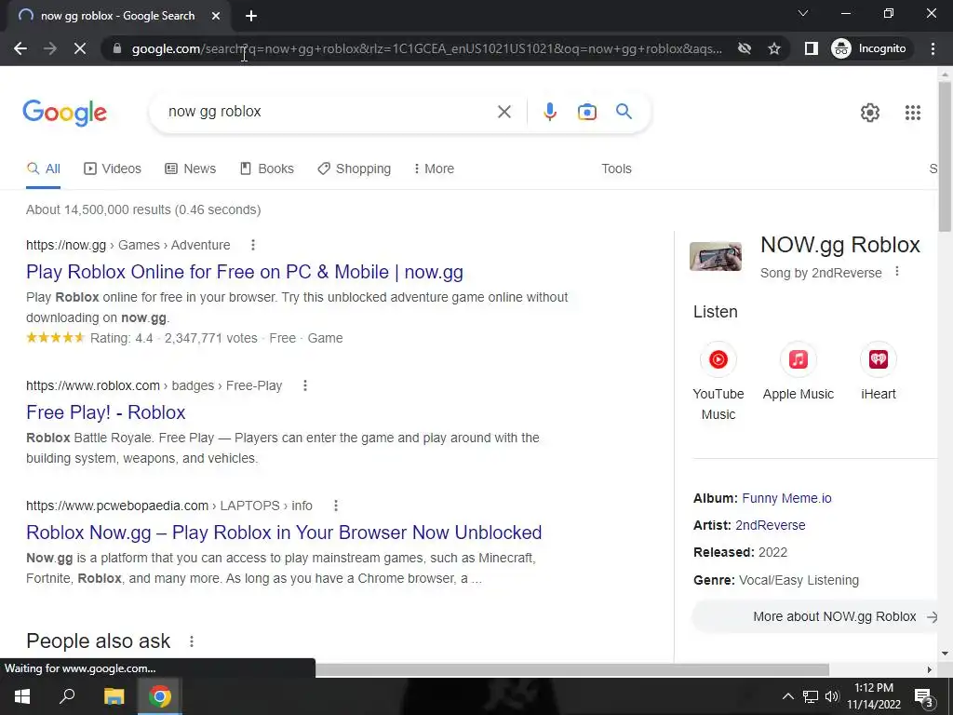Screen dimensions: 953x715
Task: Bookmark this page with the star icon
Action: pos(773,48)
